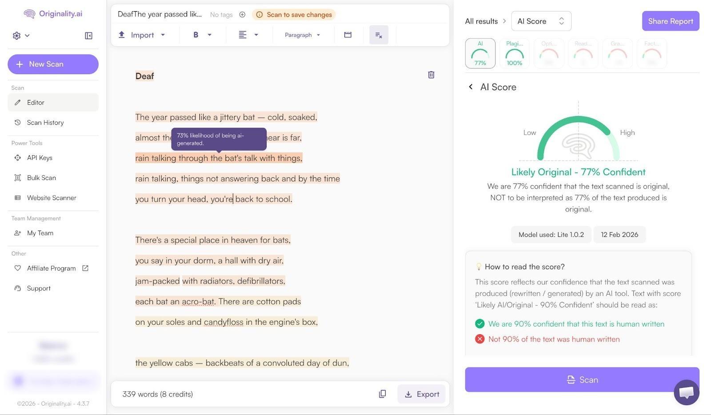Click the trash icon to delete the text
Image resolution: width=711 pixels, height=415 pixels.
[431, 75]
